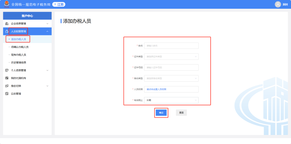
Task: Expand the 个人信息管理 chevron
Action: click(47, 70)
